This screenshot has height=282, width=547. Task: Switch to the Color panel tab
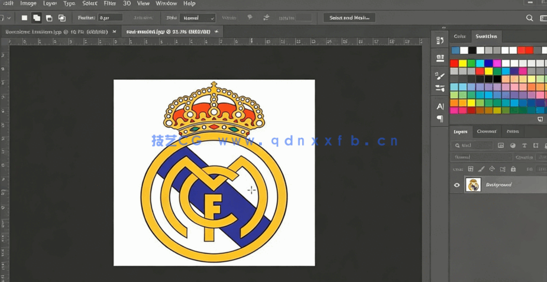459,37
